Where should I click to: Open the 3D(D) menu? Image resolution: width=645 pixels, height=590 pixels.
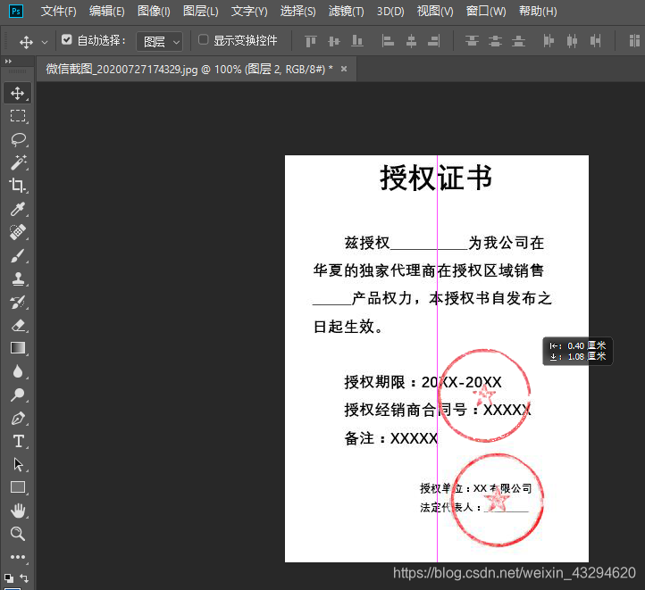390,11
